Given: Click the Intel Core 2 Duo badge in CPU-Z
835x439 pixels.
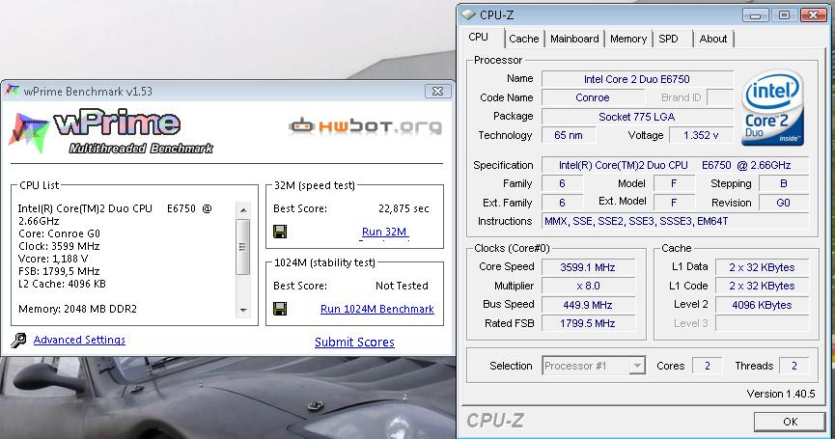Looking at the screenshot, I should point(772,107).
